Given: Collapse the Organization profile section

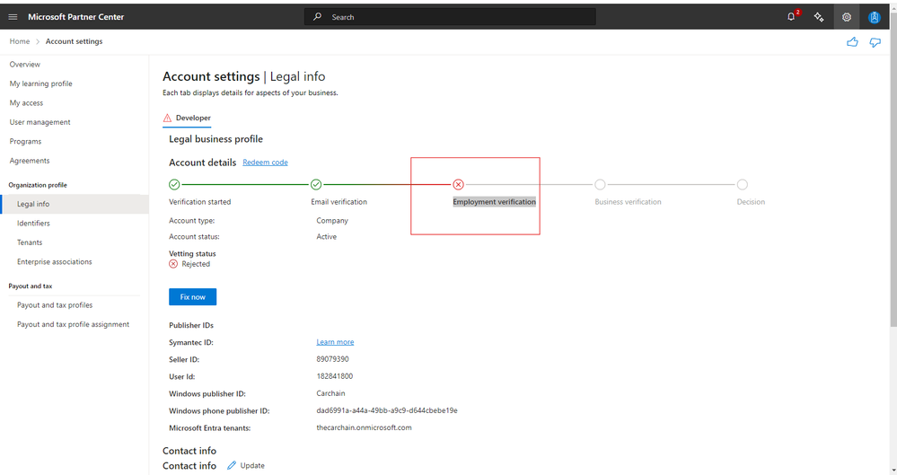Looking at the screenshot, I should click(x=38, y=185).
